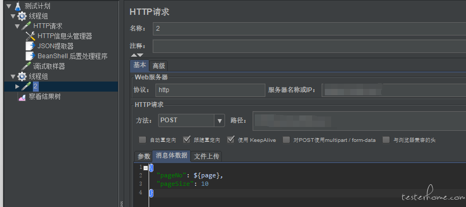This screenshot has width=466, height=207.
Task: Select the HTTP请求 tree label
Action: [x=48, y=26]
